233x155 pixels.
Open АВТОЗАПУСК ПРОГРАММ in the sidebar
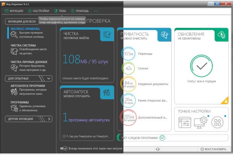[x=28, y=86]
